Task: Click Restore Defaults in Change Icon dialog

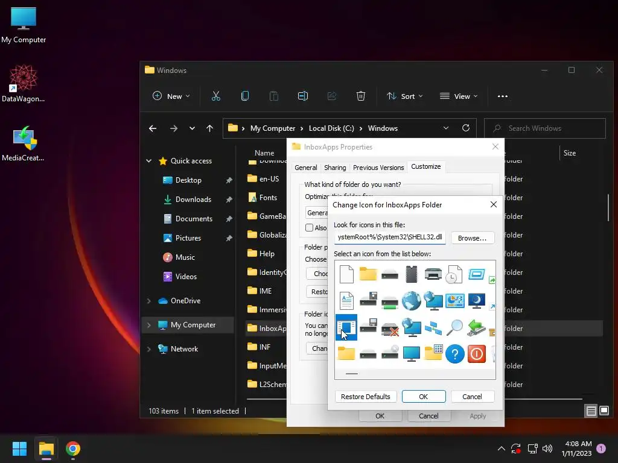Action: (365, 397)
